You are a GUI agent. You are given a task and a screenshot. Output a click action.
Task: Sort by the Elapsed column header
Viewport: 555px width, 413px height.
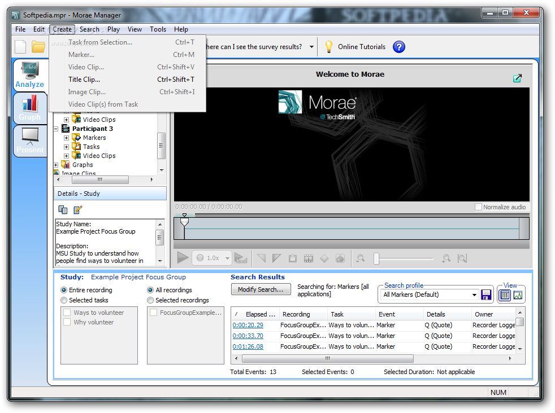pos(255,314)
